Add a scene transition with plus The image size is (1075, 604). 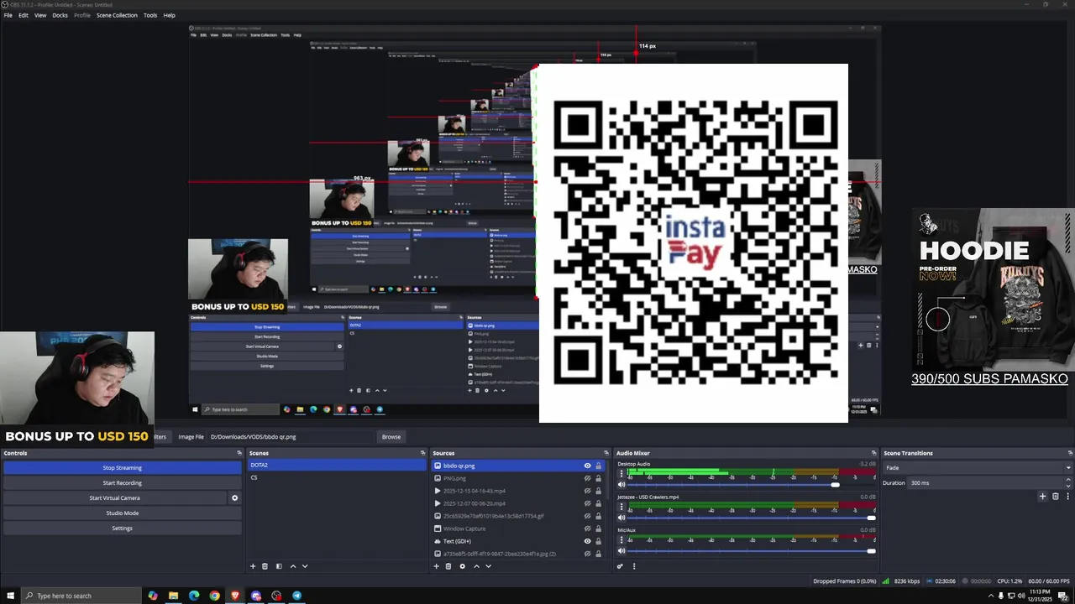(1043, 497)
